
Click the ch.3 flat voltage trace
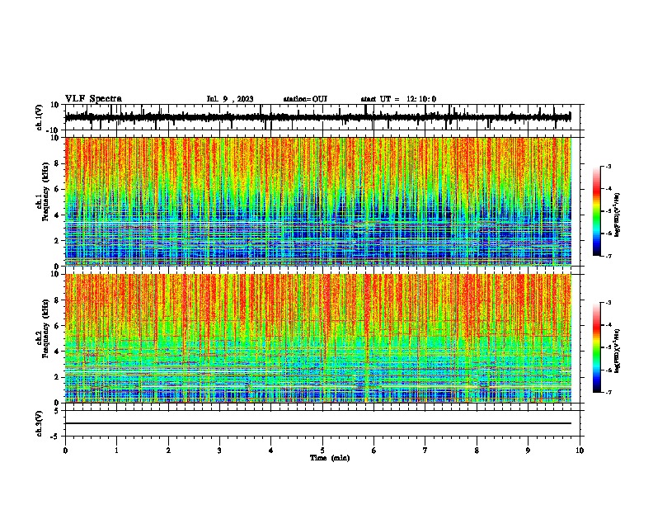coord(318,423)
